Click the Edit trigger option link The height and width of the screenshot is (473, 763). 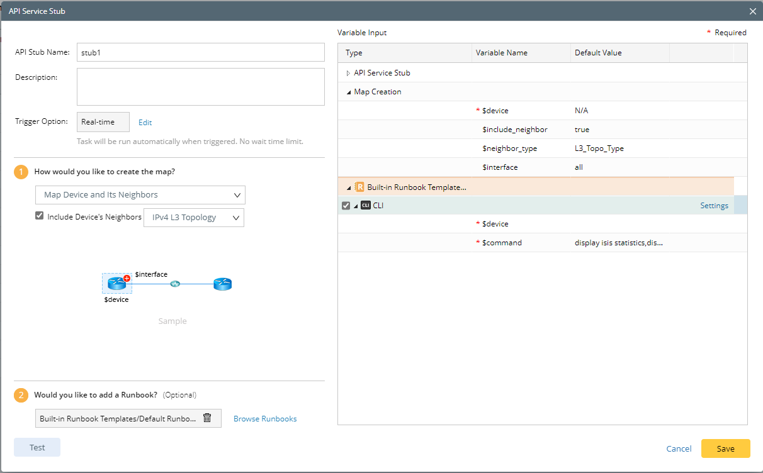coord(145,123)
